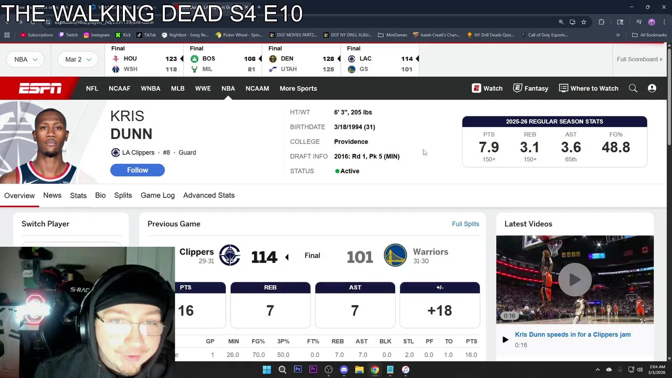Image resolution: width=672 pixels, height=378 pixels.
Task: Open the Twitch bookmark
Action: coord(68,35)
